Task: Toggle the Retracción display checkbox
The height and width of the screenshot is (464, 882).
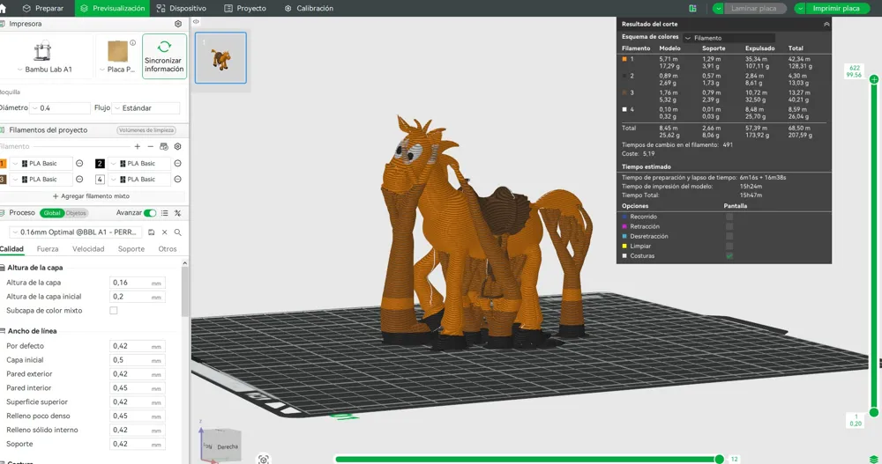Action: (729, 226)
